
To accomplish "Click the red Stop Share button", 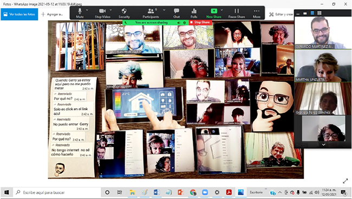I will (x=200, y=22).
